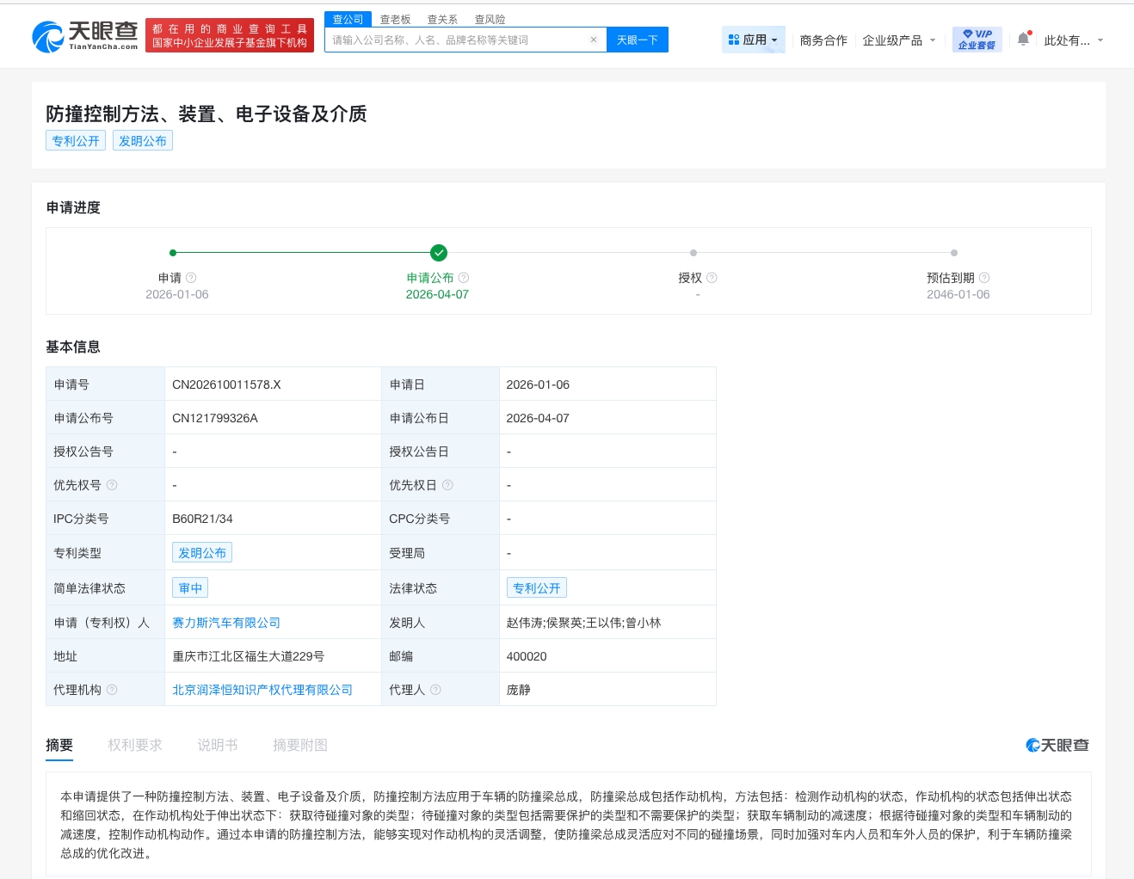Switch to the 权利要求 tab
This screenshot has width=1134, height=879.
pyautogui.click(x=134, y=745)
